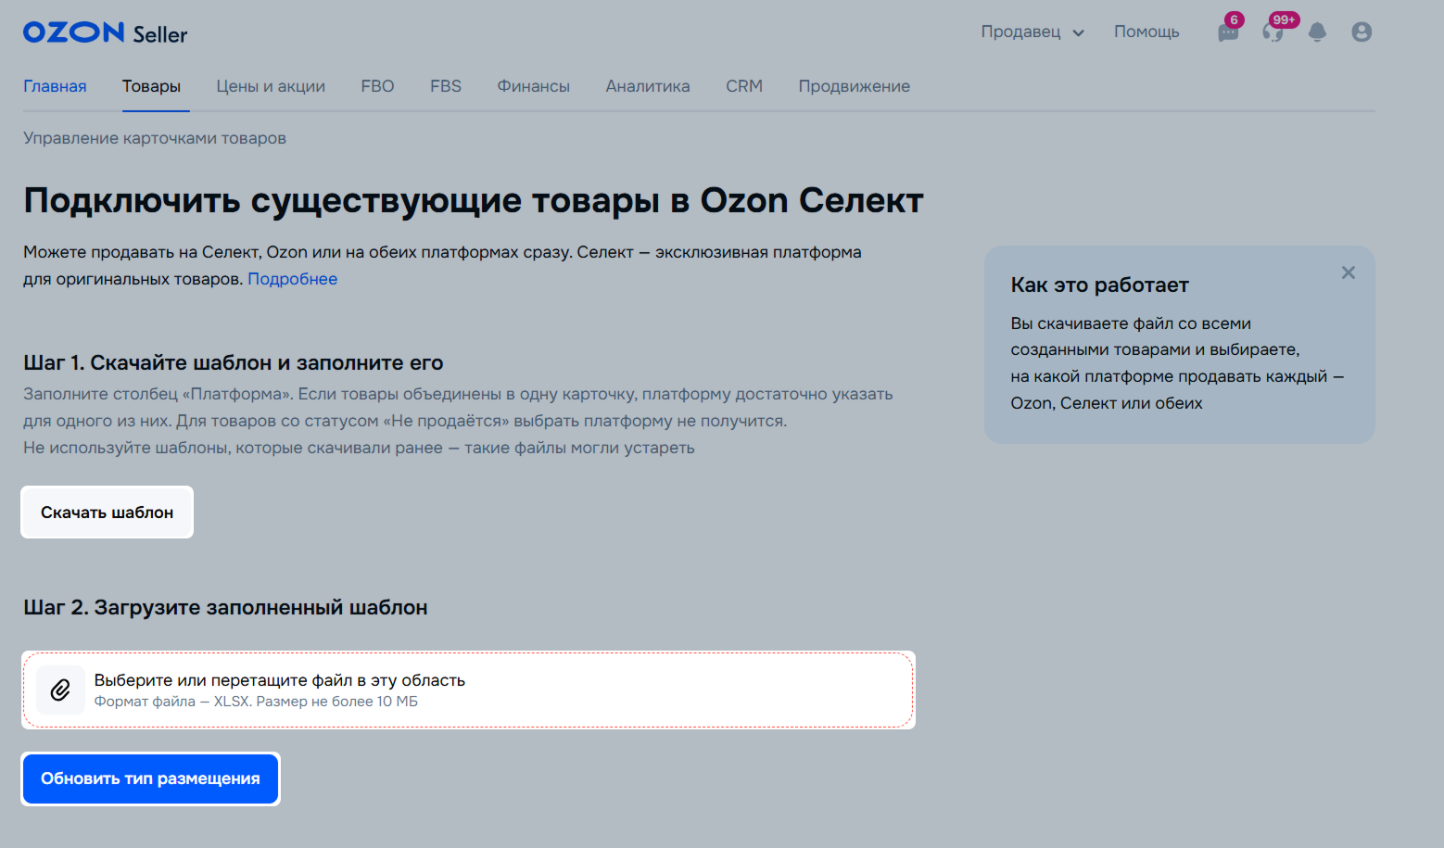Switch to "Цены и акции" tab
This screenshot has width=1444, height=848.
point(271,86)
